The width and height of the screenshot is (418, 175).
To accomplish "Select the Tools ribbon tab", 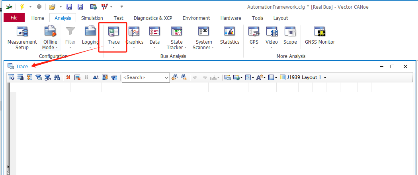I will pyautogui.click(x=258, y=18).
